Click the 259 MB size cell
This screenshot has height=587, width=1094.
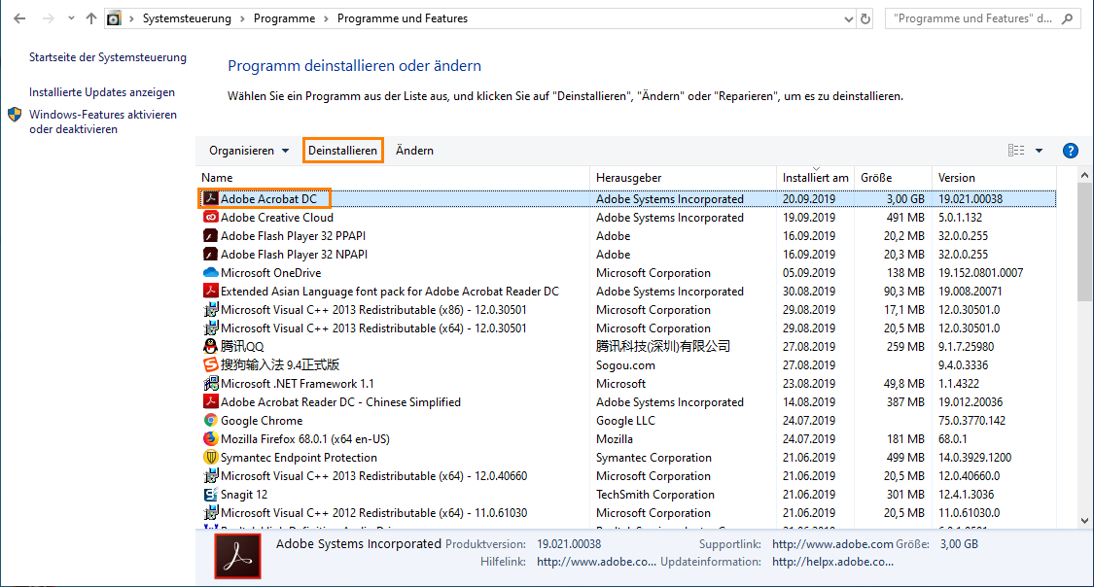pyautogui.click(x=905, y=347)
